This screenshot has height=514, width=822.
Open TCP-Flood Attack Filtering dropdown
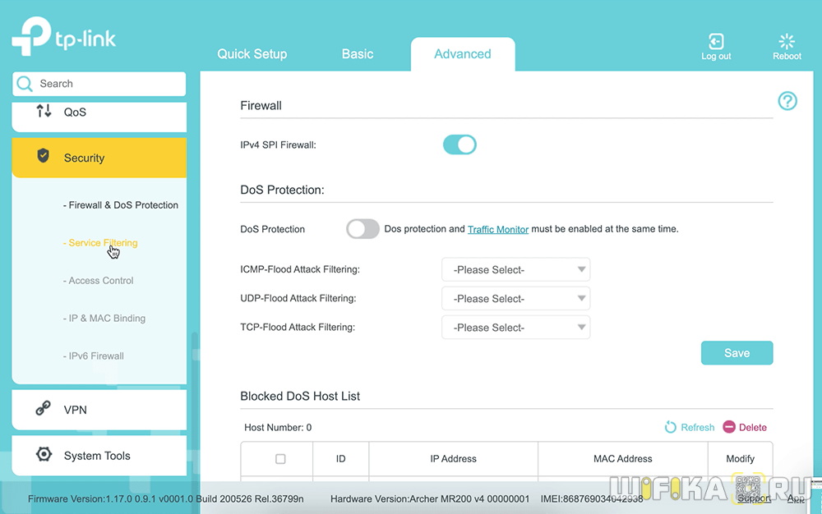[x=515, y=328]
